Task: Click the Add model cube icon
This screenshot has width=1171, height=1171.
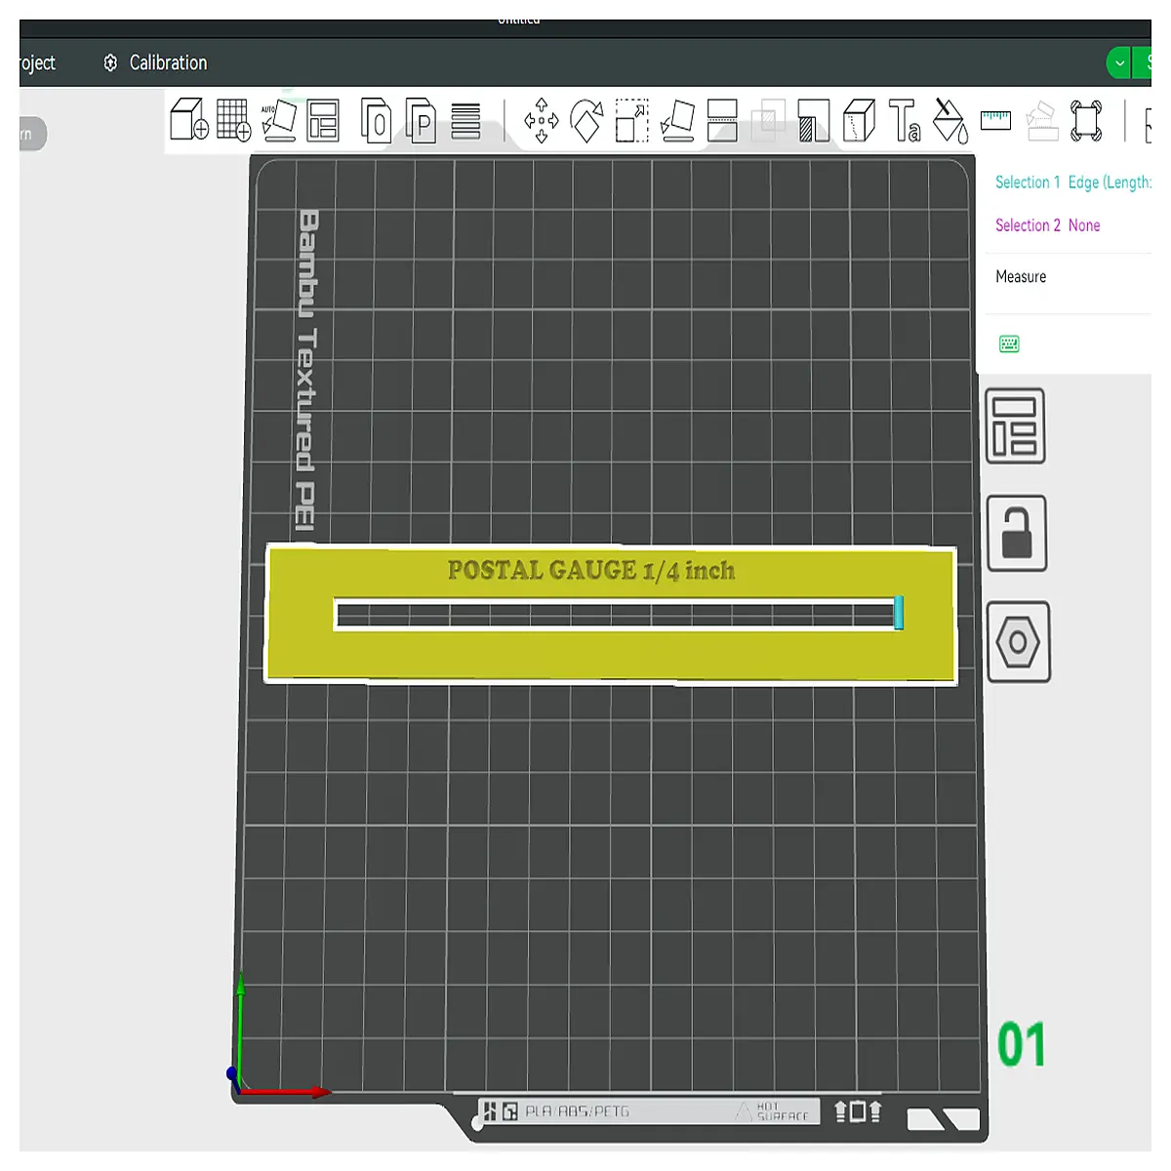Action: click(188, 120)
